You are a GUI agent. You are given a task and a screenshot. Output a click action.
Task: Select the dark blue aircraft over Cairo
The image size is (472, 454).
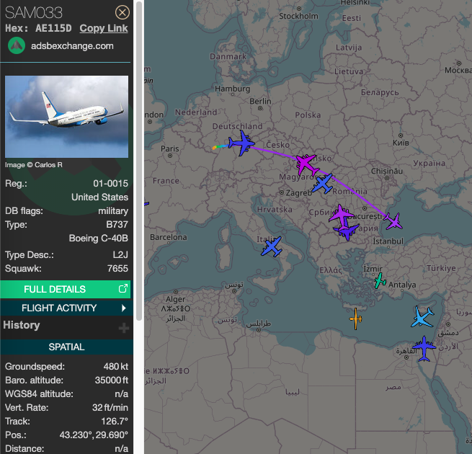tap(423, 348)
